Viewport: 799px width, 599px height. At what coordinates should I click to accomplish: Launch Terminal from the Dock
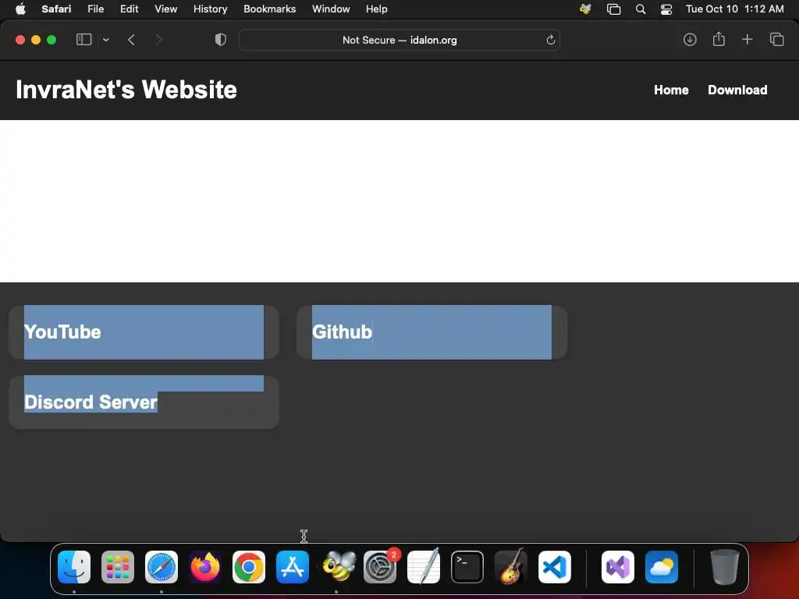(467, 567)
